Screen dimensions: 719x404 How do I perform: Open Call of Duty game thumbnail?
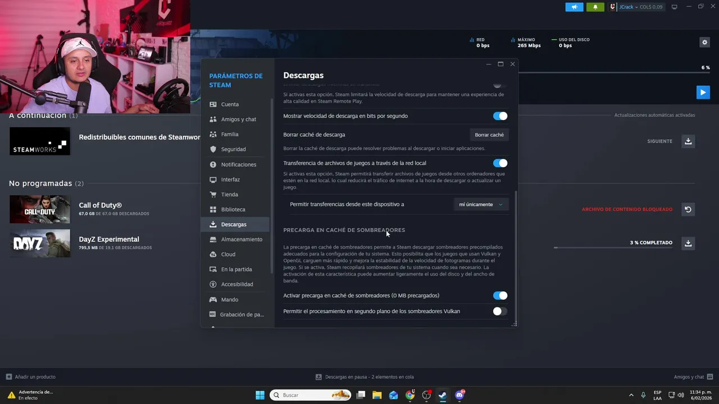[x=40, y=209]
